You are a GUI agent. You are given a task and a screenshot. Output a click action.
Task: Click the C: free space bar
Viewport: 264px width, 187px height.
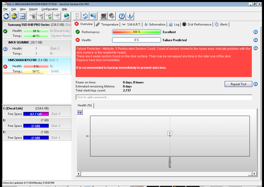pos(36,114)
